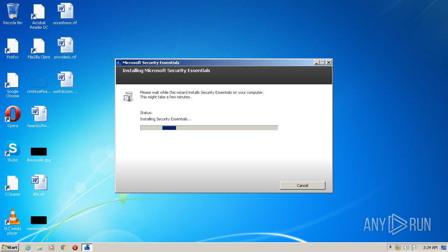448x252 pixels.
Task: Launch Chrome from the taskbar
Action: point(63,247)
